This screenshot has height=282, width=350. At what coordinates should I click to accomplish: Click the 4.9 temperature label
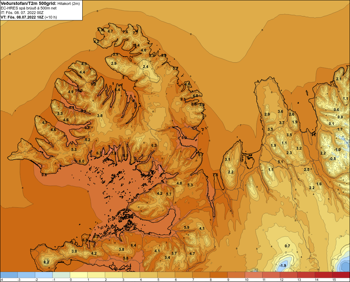pyautogui.click(x=71, y=92)
